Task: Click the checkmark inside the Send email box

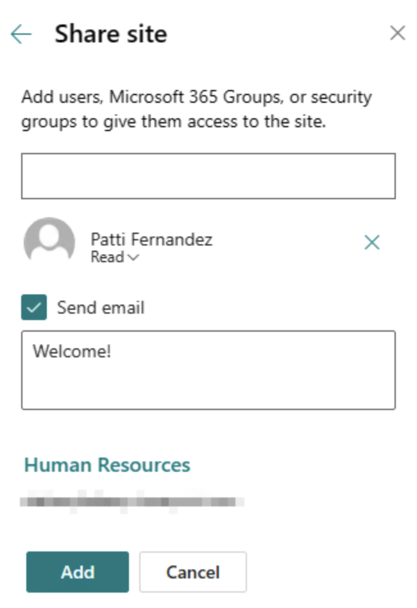Action: pos(34,307)
